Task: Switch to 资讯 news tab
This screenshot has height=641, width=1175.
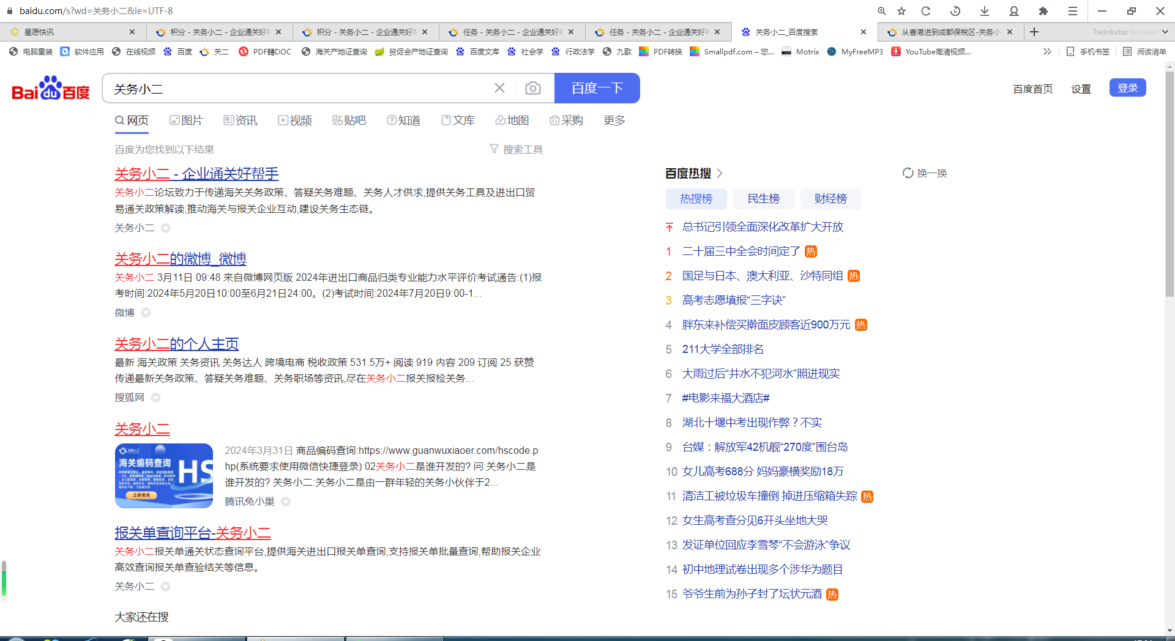Action: 241,120
